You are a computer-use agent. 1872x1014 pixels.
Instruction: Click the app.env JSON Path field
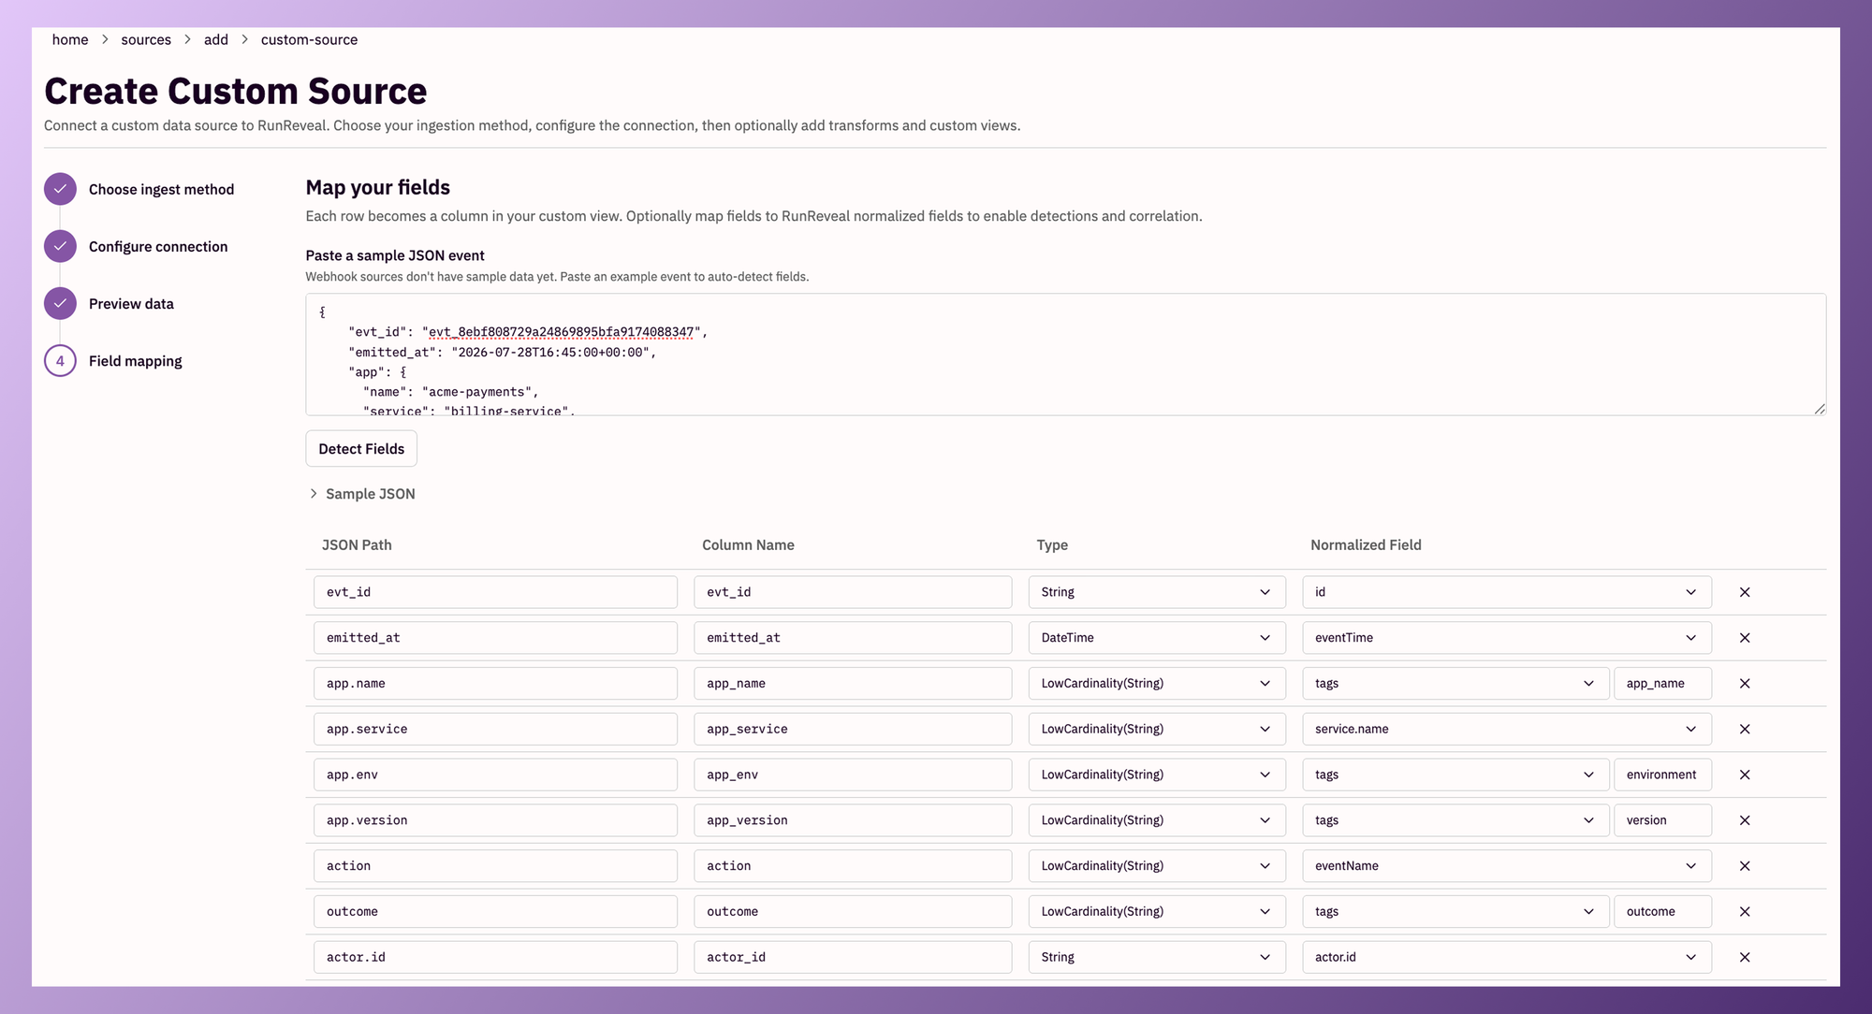495,775
